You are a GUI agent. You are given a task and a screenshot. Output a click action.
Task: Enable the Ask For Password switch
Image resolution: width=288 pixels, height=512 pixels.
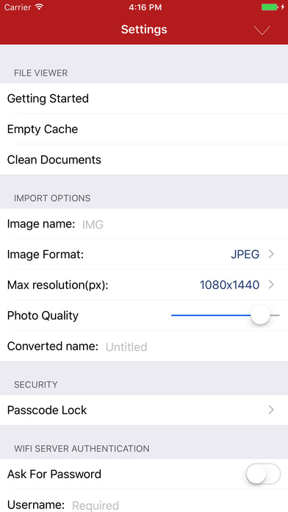263,474
